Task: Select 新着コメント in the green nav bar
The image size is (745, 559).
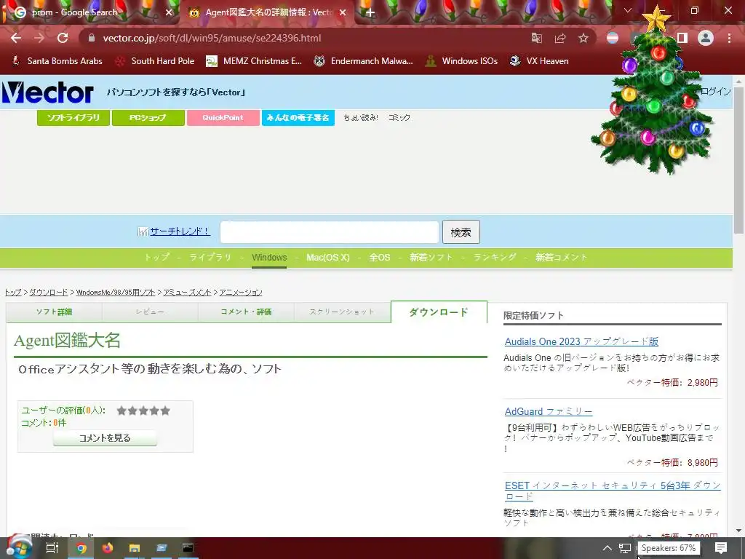Action: click(x=561, y=257)
